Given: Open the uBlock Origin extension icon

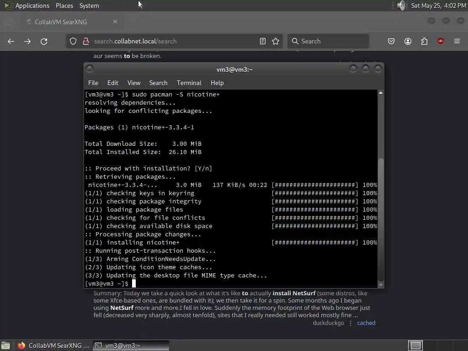Looking at the screenshot, I should point(440,41).
